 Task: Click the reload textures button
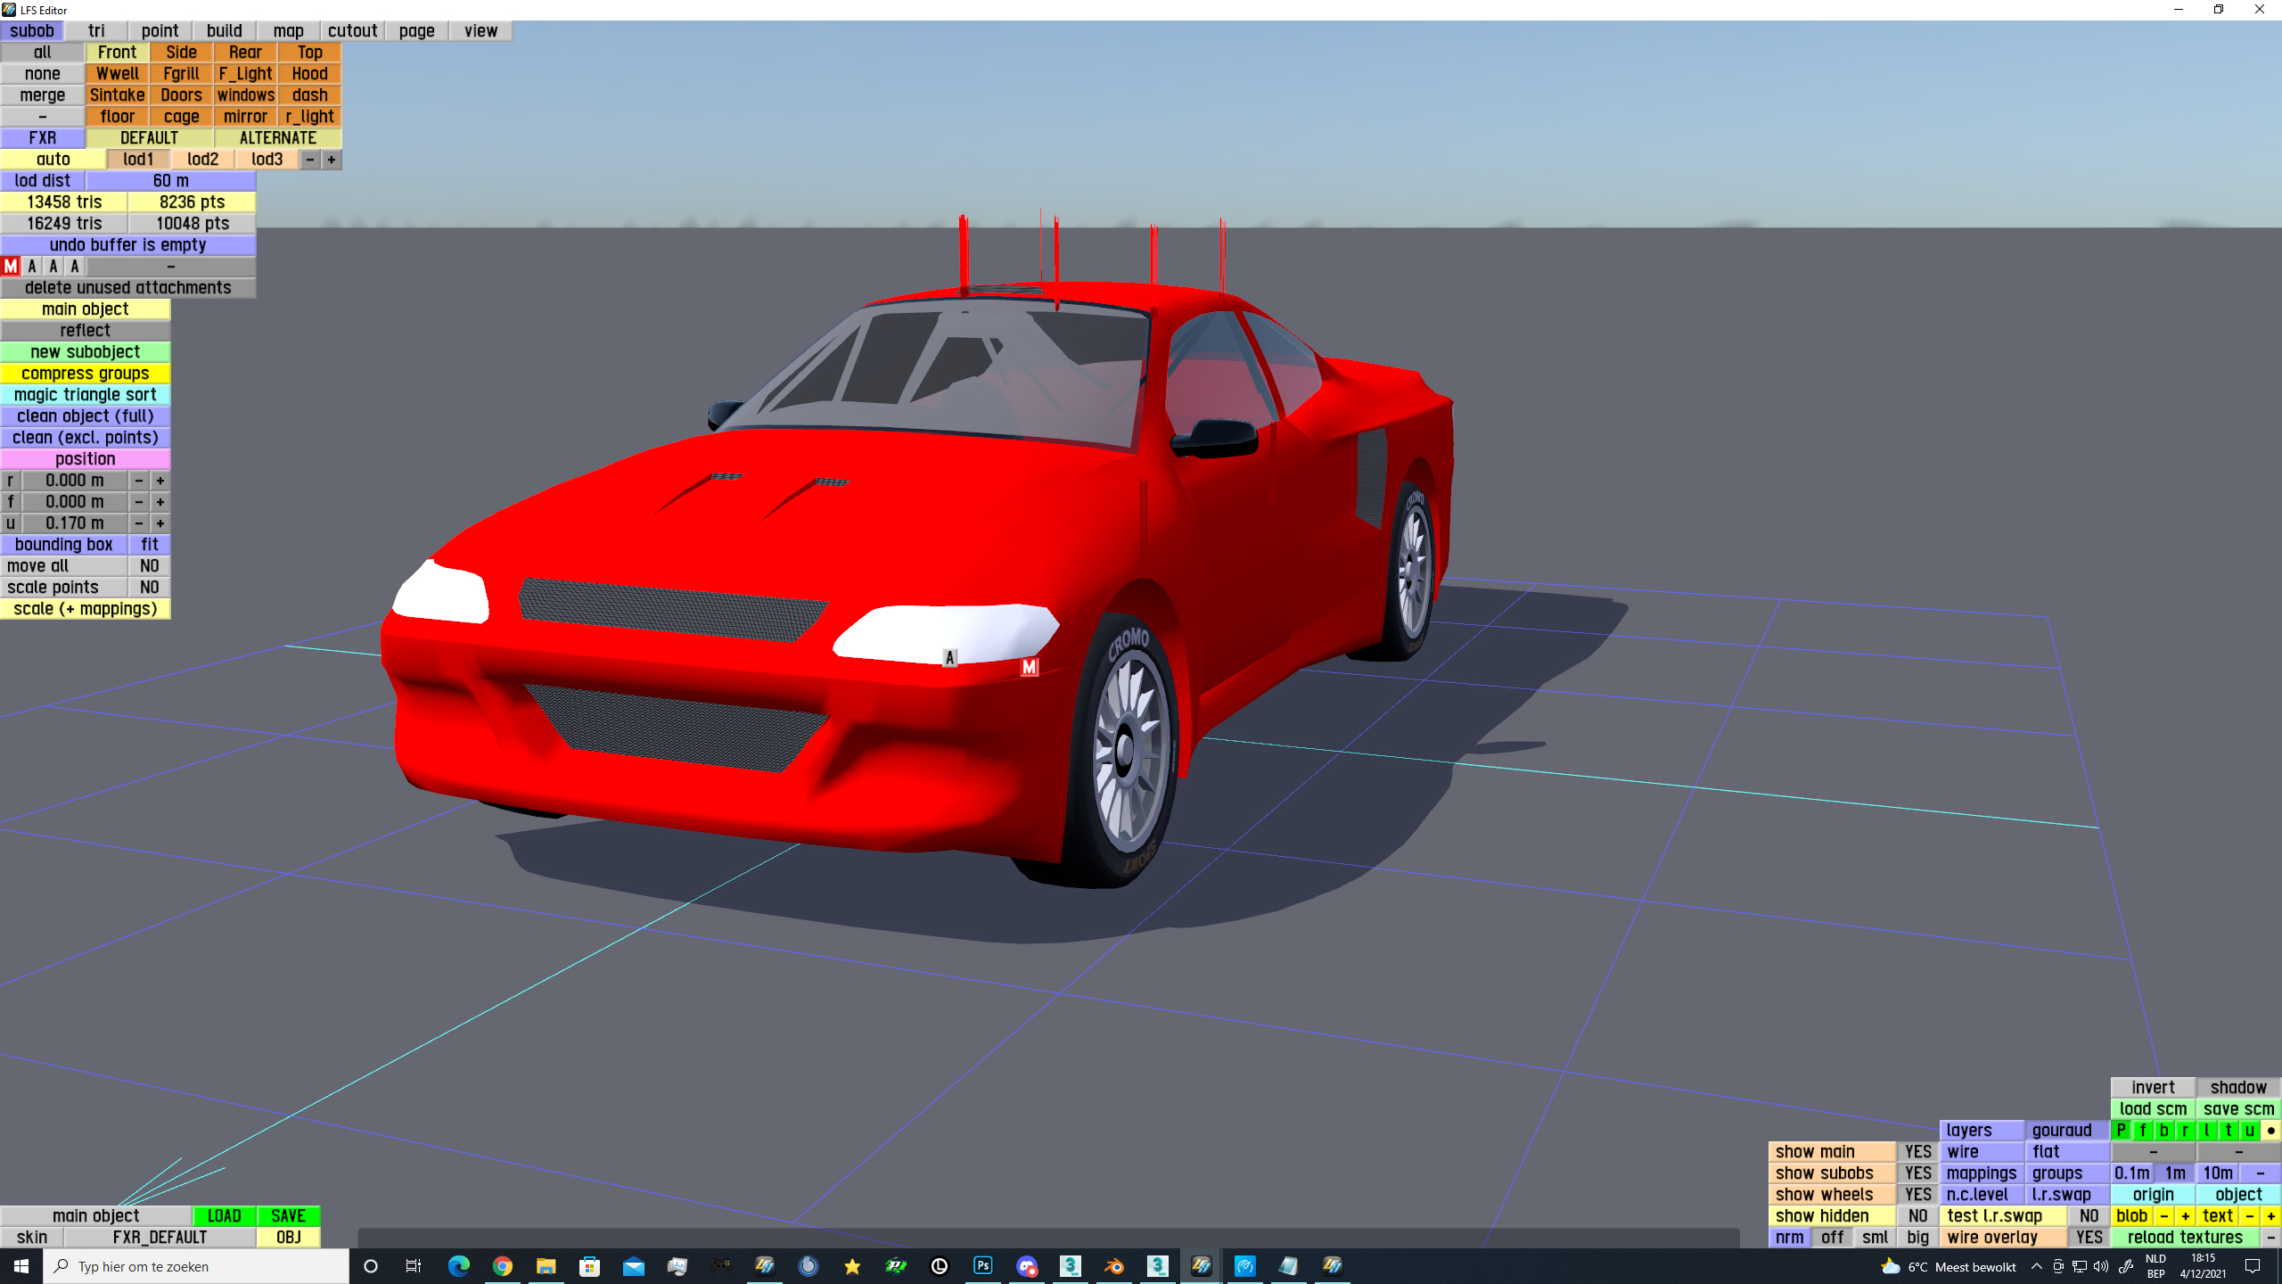pyautogui.click(x=2184, y=1238)
